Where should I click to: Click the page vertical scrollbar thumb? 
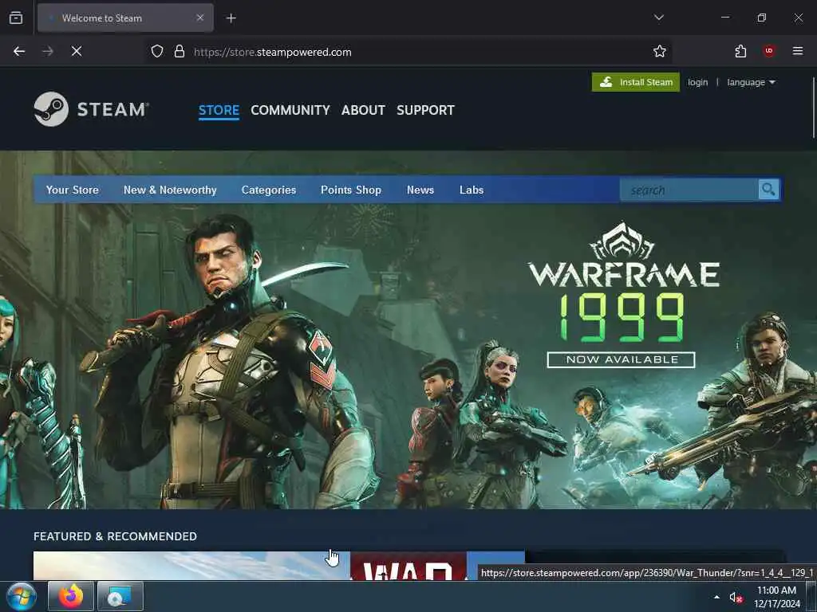[813, 108]
